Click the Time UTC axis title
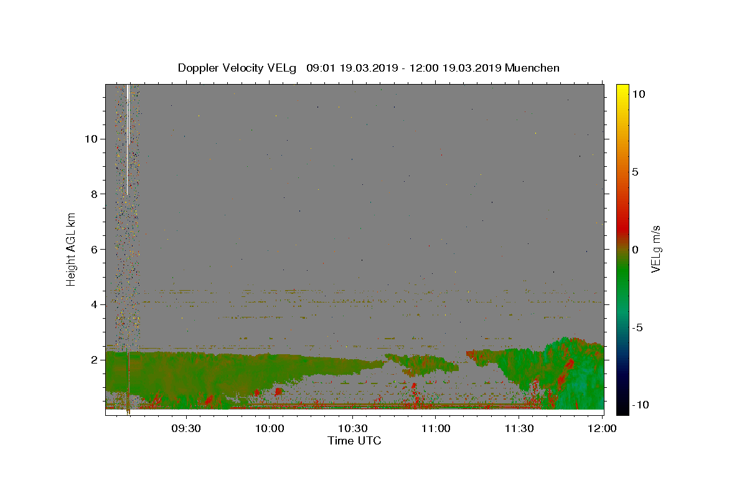Viewport: 747px width, 498px height. click(x=354, y=441)
